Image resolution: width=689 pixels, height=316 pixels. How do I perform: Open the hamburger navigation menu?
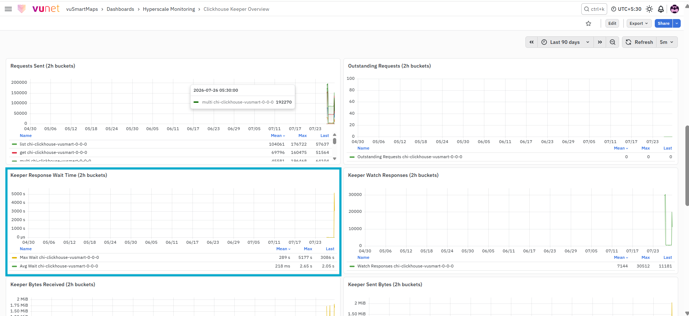coord(8,9)
